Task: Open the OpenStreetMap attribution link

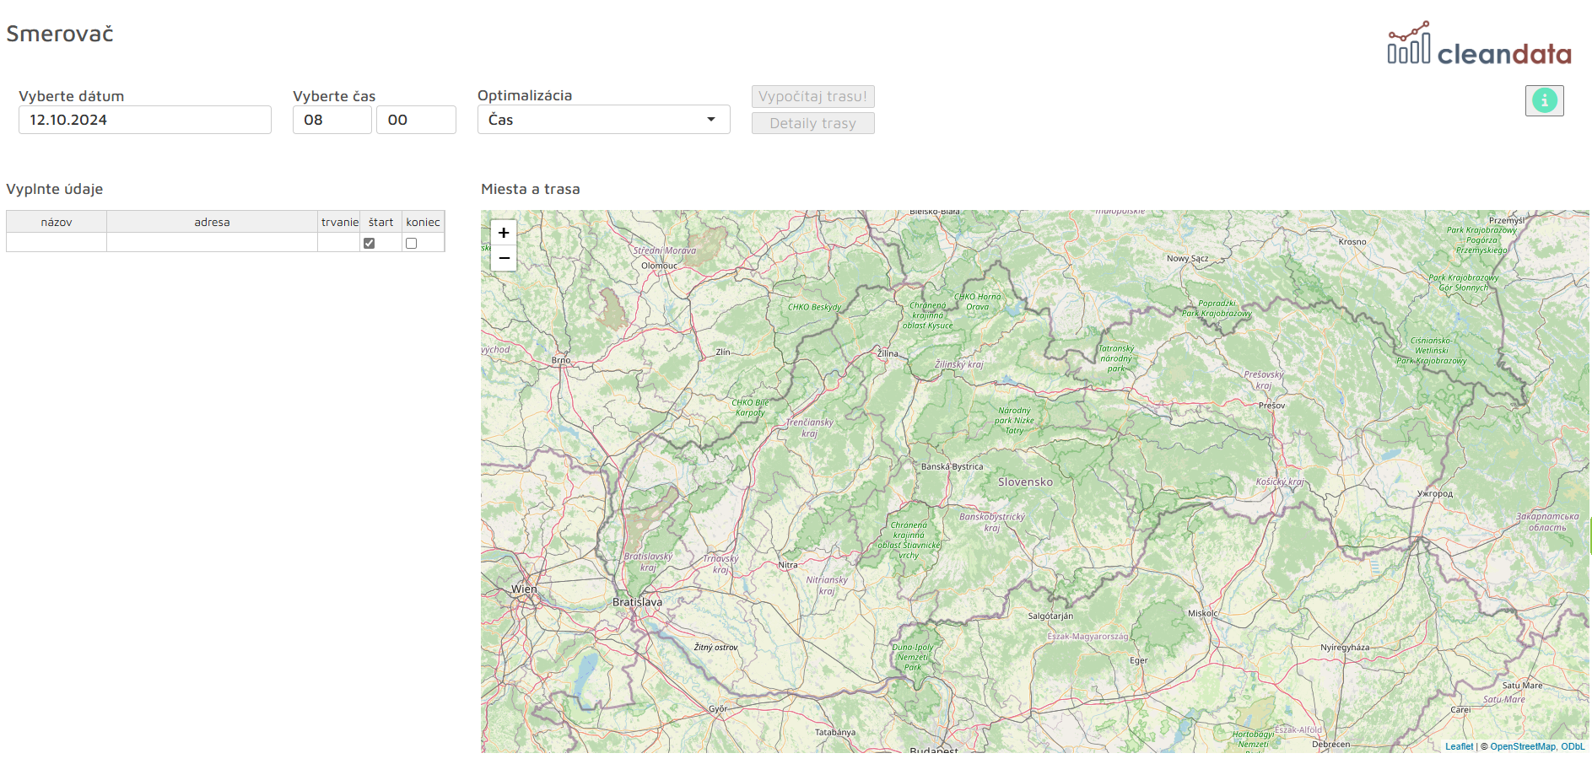Action: point(1522,746)
